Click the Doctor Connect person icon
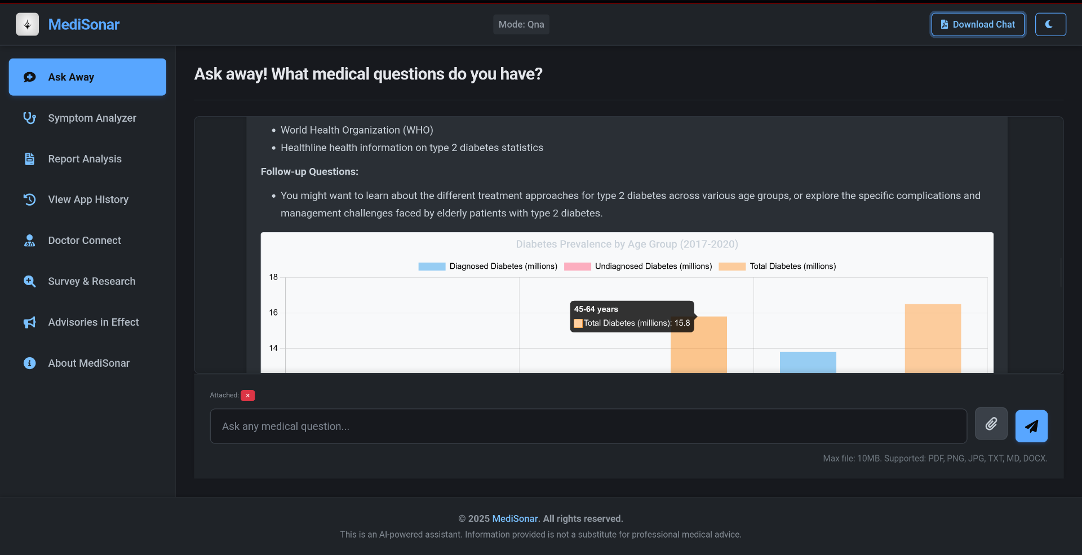This screenshot has height=555, width=1082. click(29, 241)
